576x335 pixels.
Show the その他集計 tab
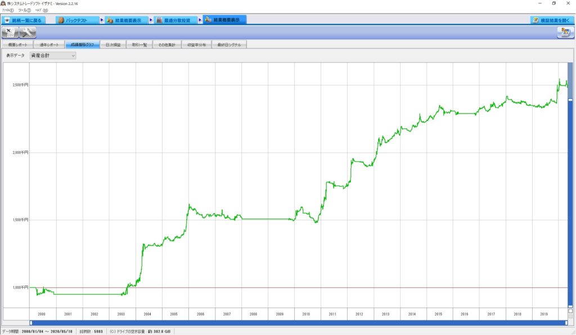[x=167, y=45]
